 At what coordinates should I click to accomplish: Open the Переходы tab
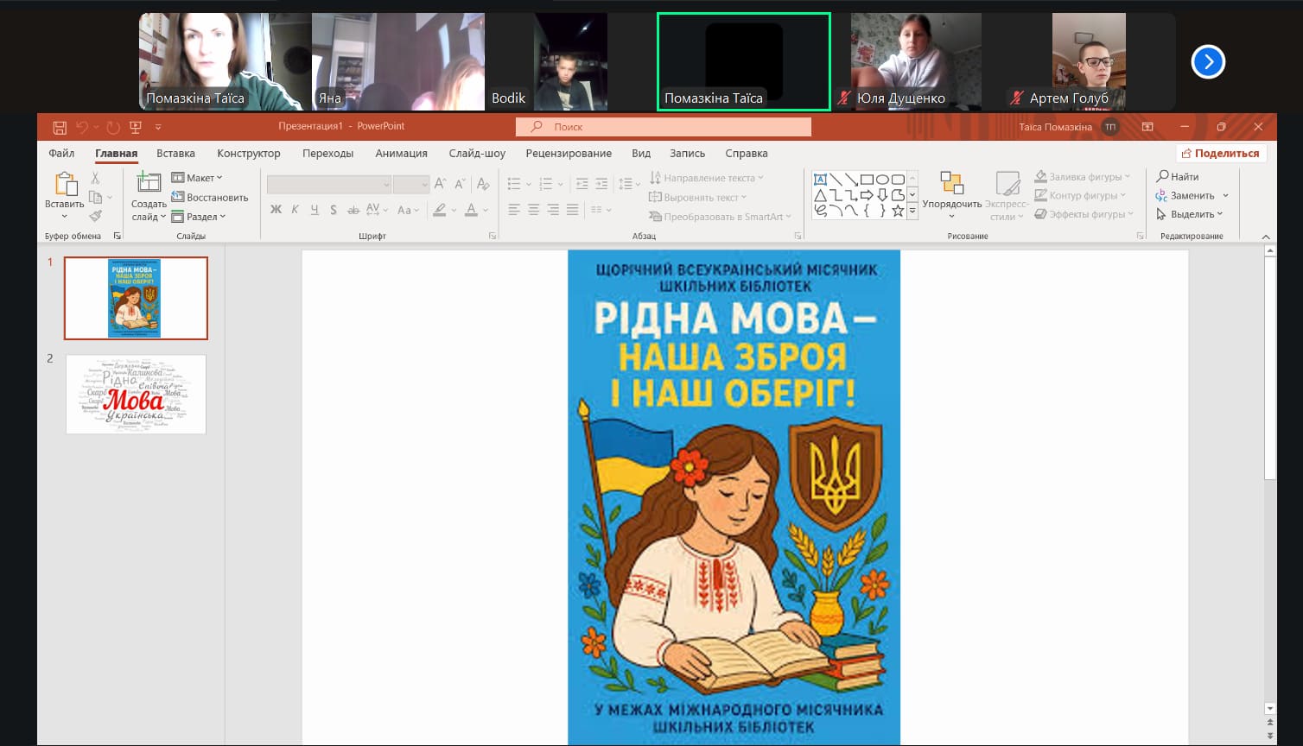click(x=328, y=154)
